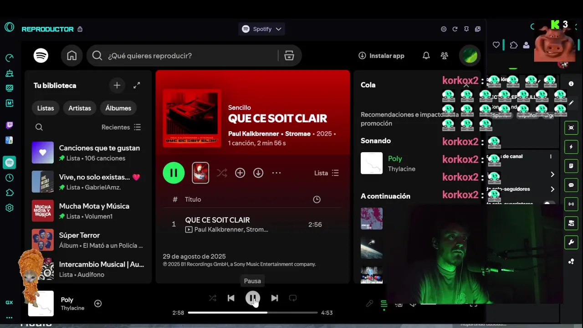This screenshot has height=328, width=583.
Task: Filter library by Artistas
Action: tap(80, 108)
